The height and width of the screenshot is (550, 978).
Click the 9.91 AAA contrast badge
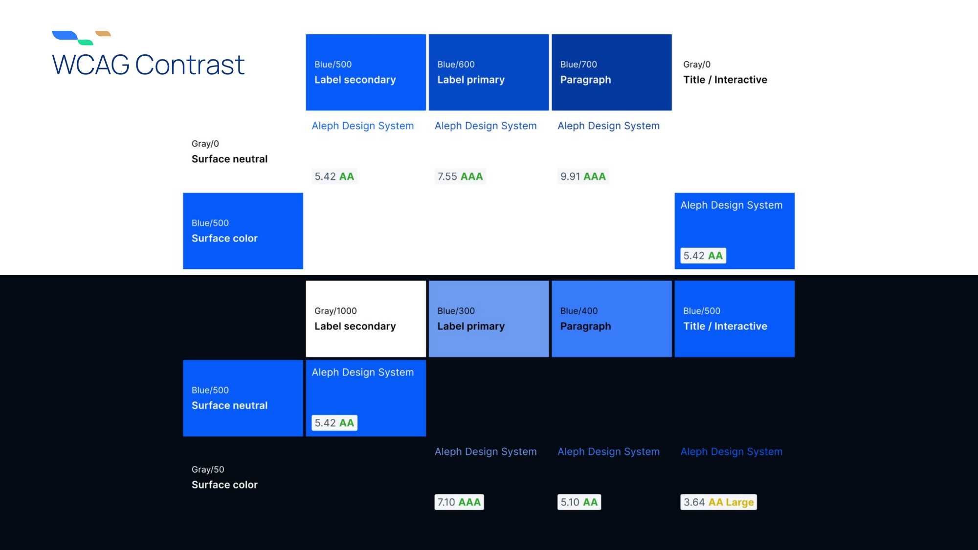(x=582, y=176)
